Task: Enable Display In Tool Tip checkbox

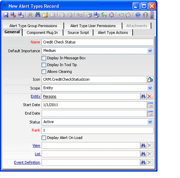Action: click(44, 65)
